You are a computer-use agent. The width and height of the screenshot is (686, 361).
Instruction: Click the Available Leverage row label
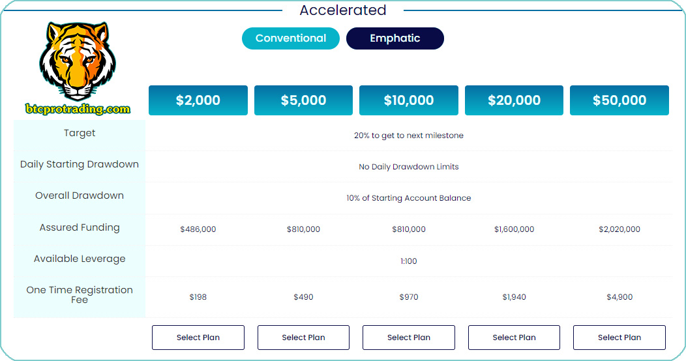[x=80, y=259]
